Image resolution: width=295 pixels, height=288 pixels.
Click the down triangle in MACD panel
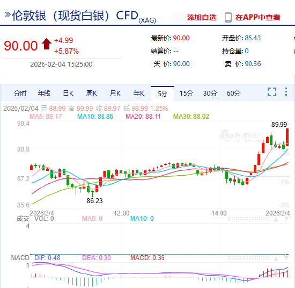click(286, 258)
